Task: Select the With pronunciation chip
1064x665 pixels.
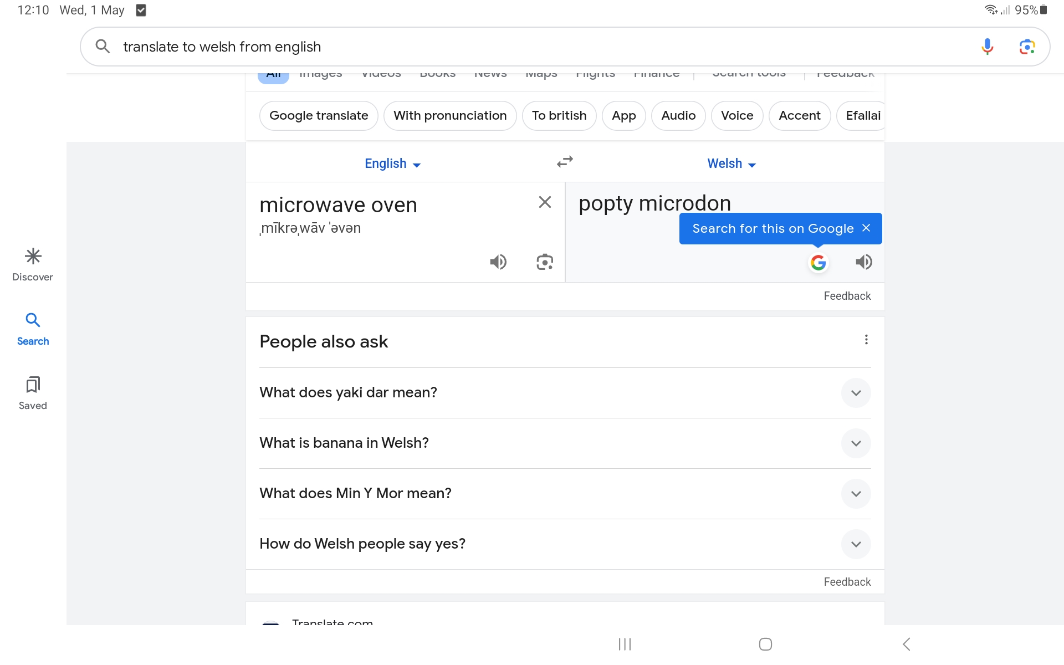Action: tap(449, 115)
